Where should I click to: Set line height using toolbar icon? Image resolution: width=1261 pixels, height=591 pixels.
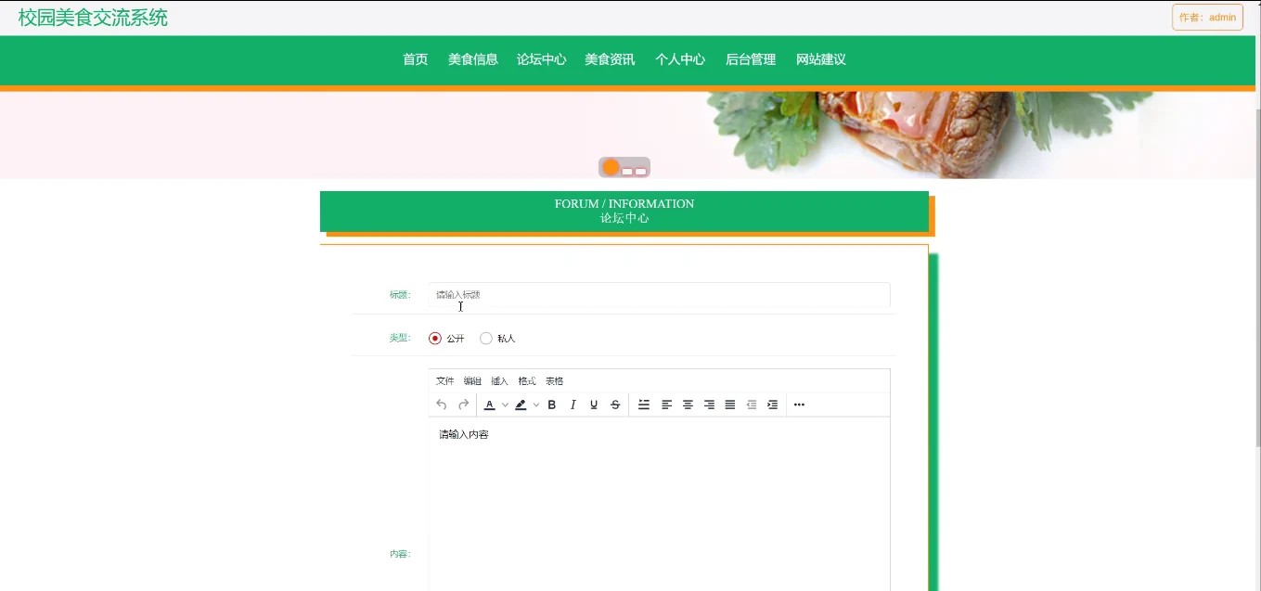click(x=644, y=405)
